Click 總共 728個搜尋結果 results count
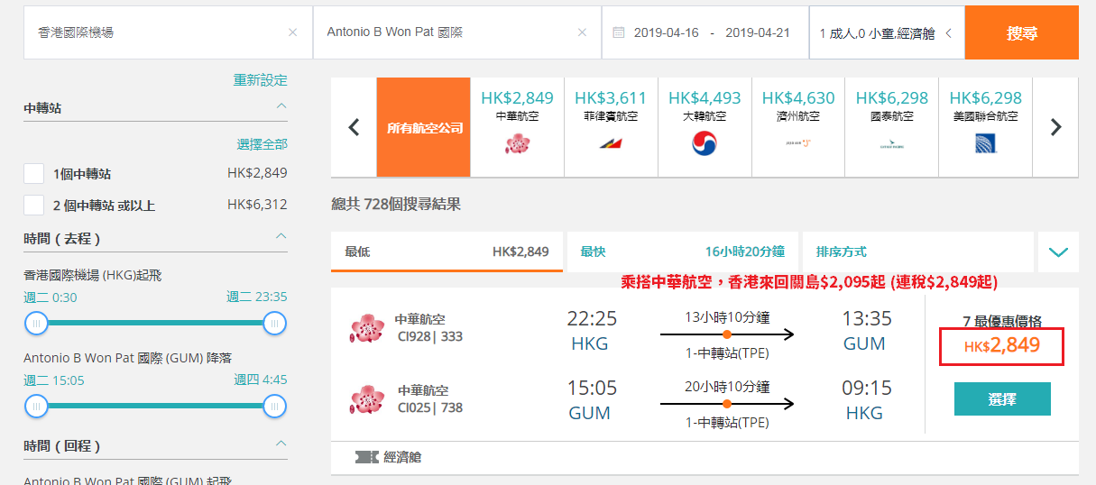Screen dimensions: 1096x485 pos(396,205)
